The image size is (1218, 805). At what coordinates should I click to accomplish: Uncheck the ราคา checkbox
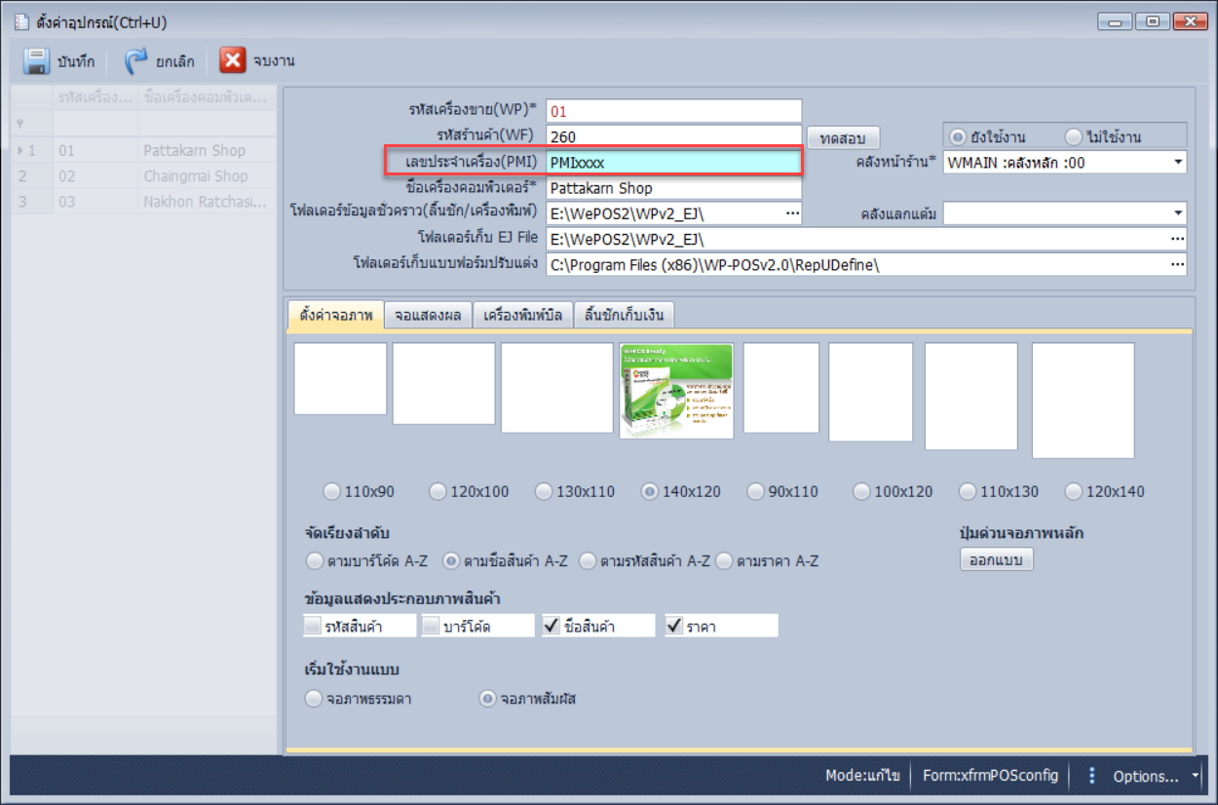pos(674,627)
